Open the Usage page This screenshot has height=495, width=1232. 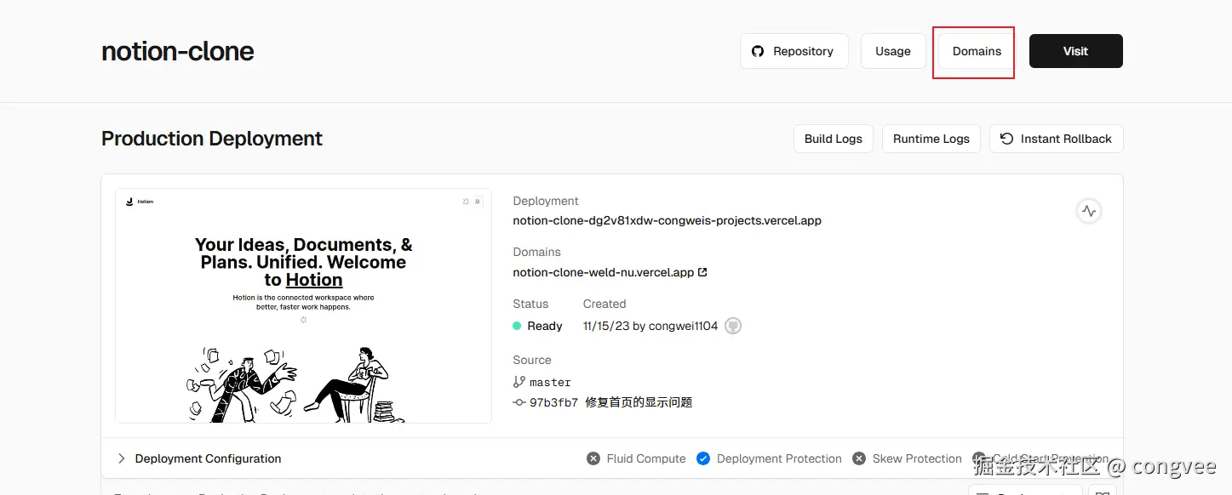[893, 51]
